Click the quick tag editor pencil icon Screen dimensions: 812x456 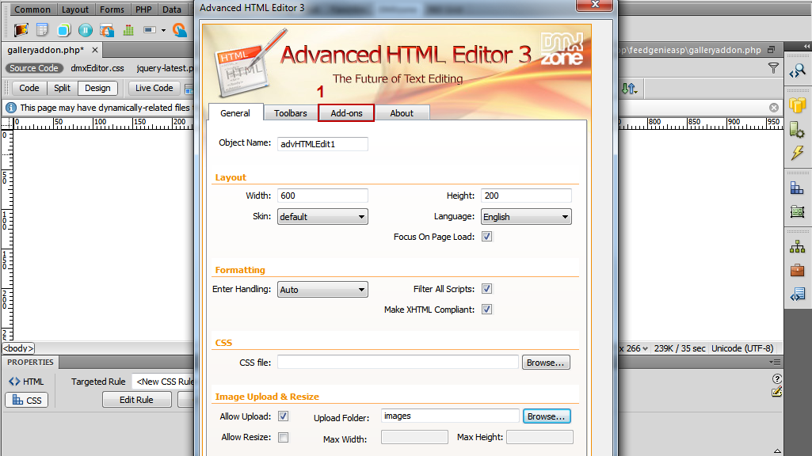(x=777, y=392)
